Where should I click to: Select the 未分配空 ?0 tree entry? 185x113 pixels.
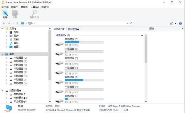[20, 98]
